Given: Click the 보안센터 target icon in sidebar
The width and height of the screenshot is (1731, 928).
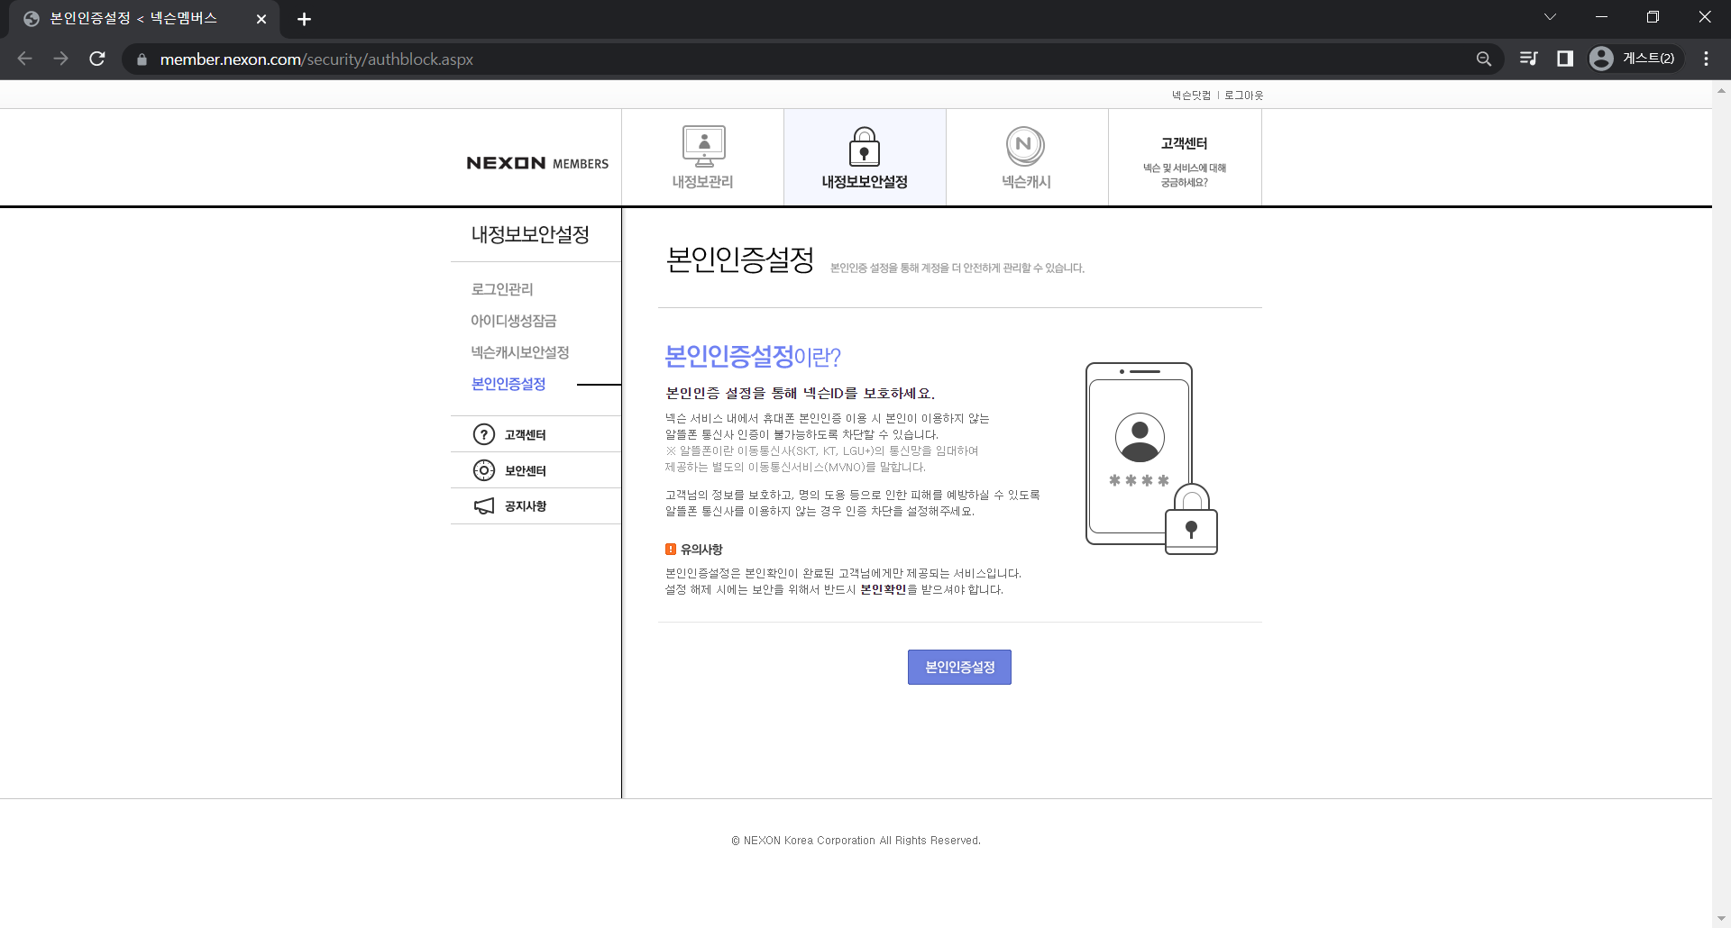Looking at the screenshot, I should pos(484,470).
